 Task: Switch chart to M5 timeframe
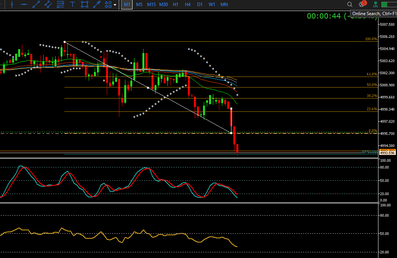[139, 5]
